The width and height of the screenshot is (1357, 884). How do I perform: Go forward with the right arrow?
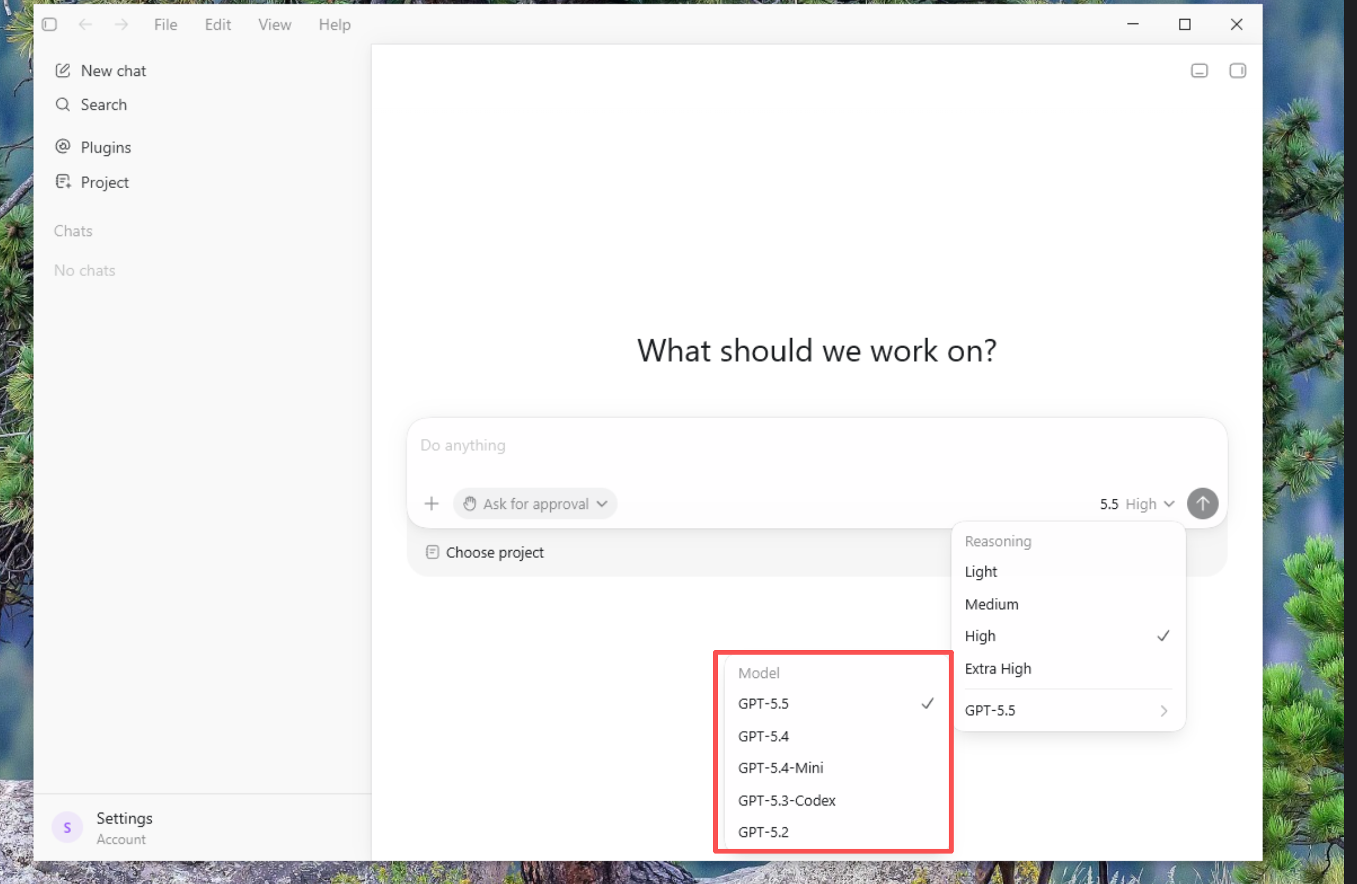click(x=121, y=24)
